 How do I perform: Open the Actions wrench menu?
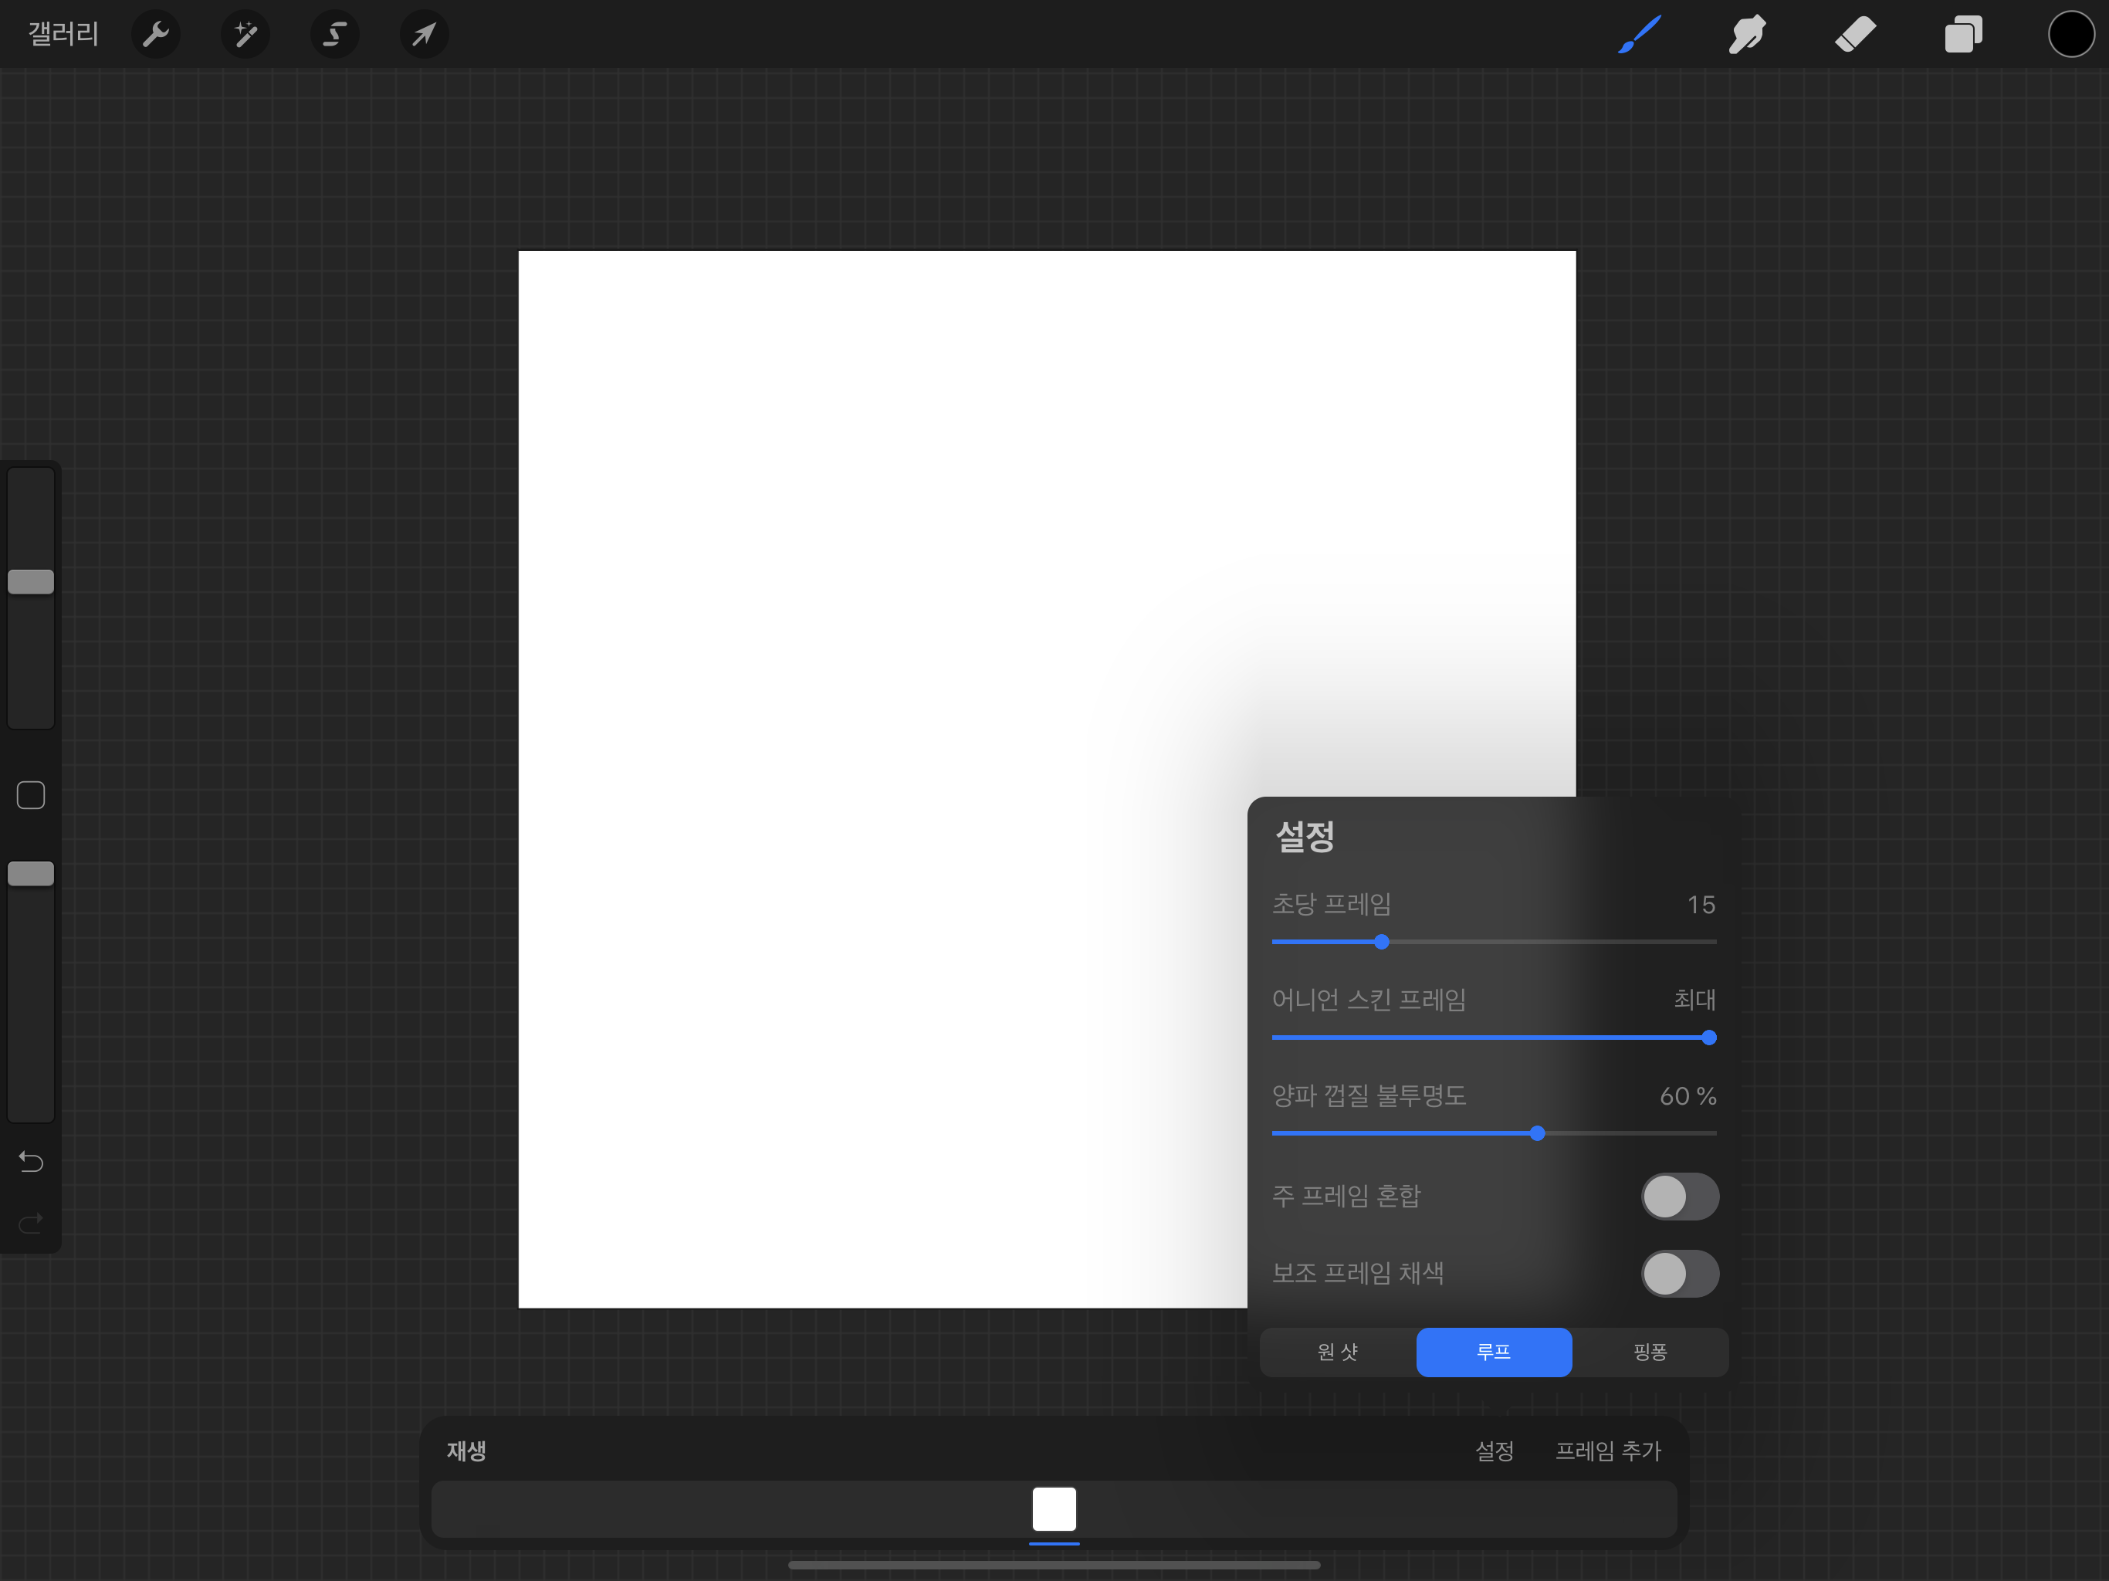[x=155, y=36]
